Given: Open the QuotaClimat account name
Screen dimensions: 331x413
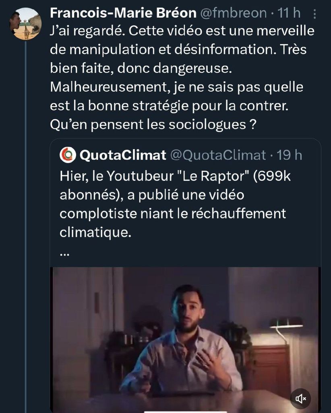Looking at the screenshot, I should point(123,155).
